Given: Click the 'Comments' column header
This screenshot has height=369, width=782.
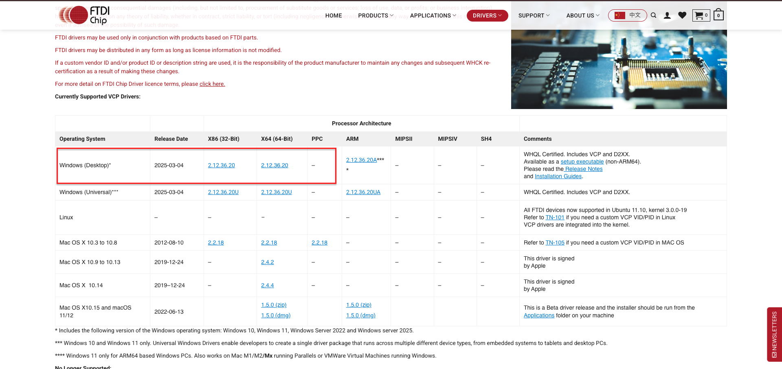Looking at the screenshot, I should pos(538,139).
